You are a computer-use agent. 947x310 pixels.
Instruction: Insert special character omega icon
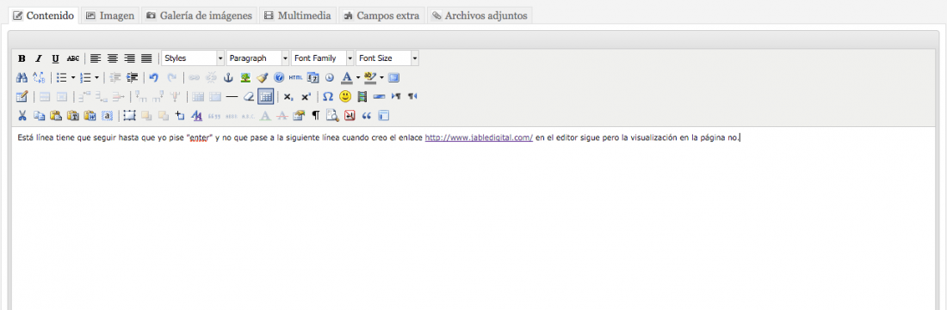(328, 96)
